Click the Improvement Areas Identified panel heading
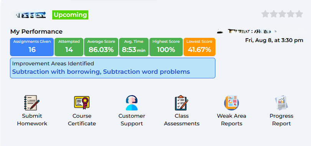311x146 pixels. tap(53, 63)
